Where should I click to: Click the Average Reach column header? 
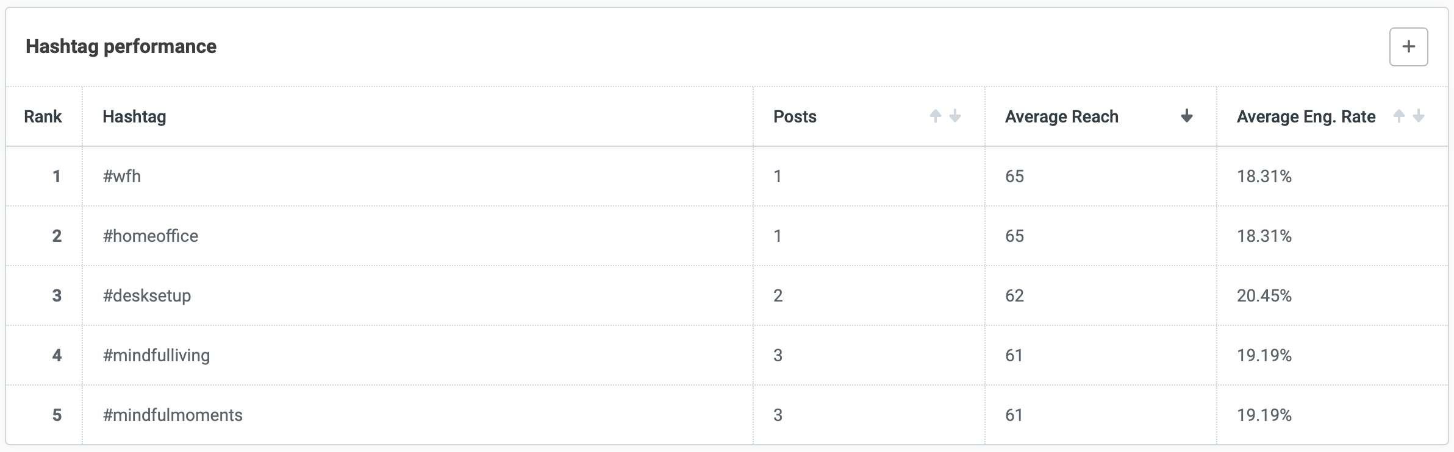(x=1062, y=116)
